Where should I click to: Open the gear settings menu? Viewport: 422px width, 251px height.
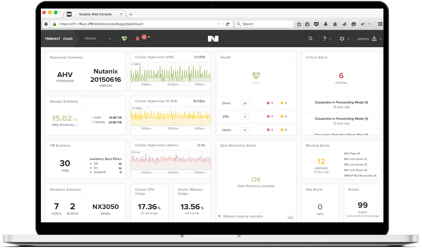click(x=342, y=38)
